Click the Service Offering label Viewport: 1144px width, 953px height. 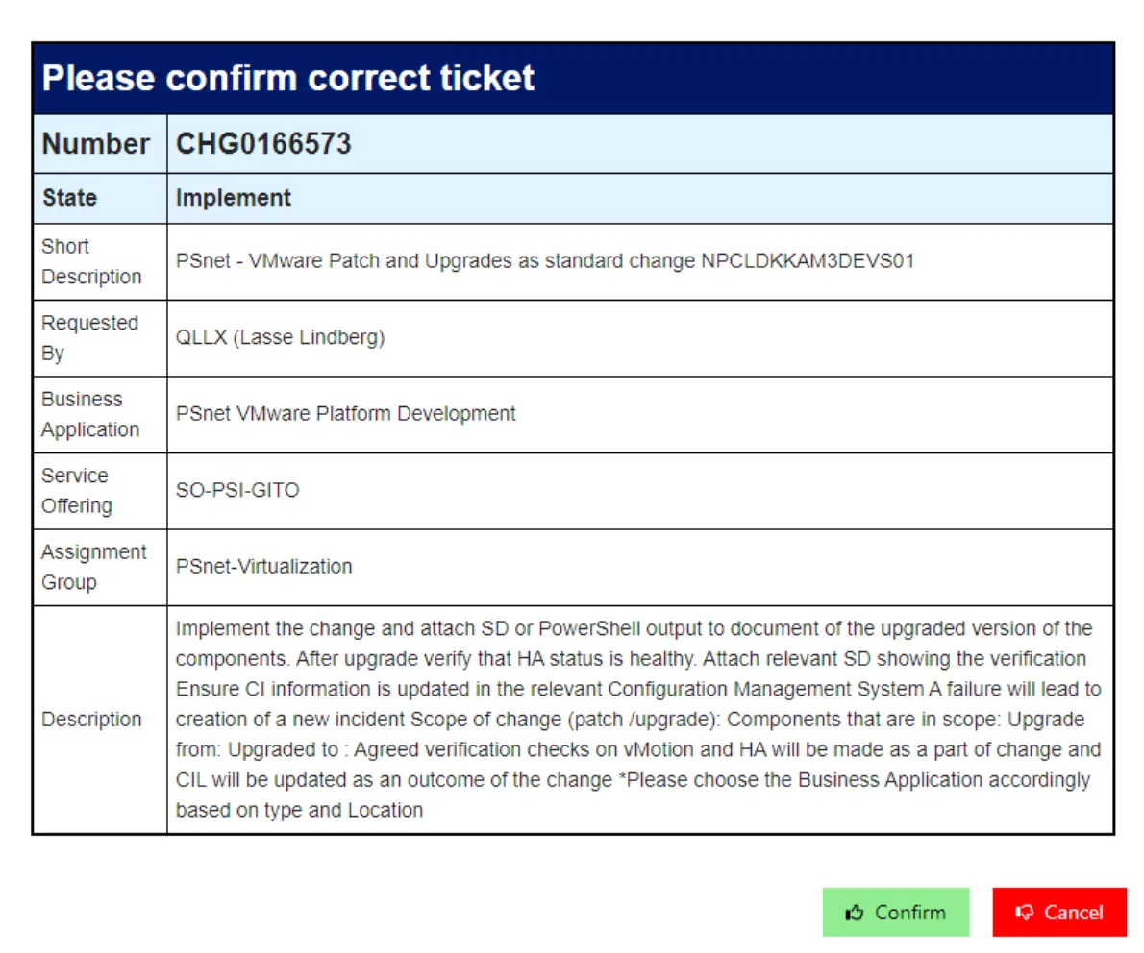pyautogui.click(x=76, y=490)
